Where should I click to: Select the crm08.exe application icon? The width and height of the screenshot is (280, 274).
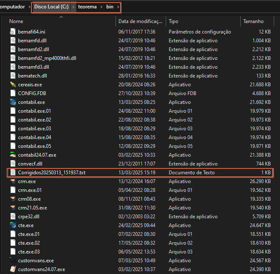(x=13, y=199)
